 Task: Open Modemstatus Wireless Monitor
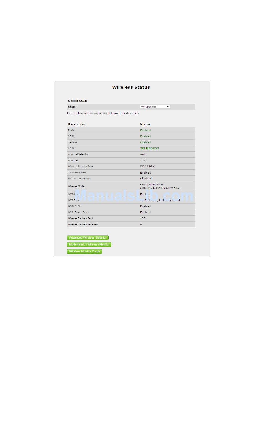click(89, 245)
